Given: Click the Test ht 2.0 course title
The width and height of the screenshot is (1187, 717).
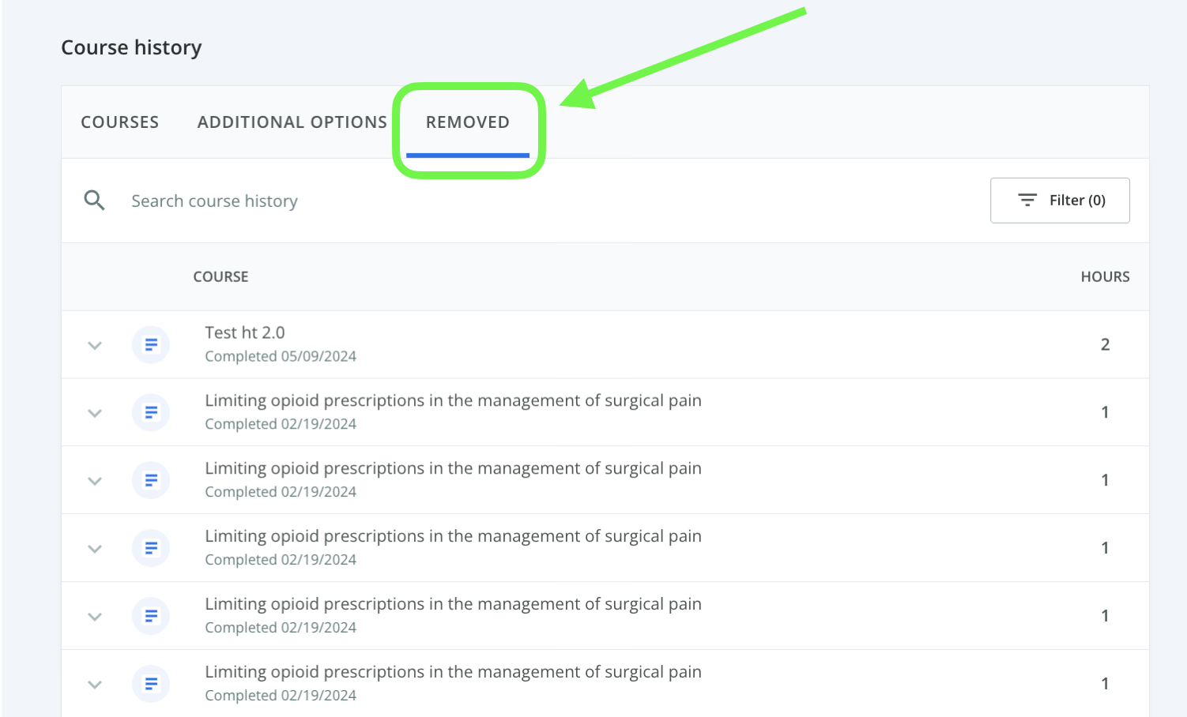Looking at the screenshot, I should click(x=245, y=333).
